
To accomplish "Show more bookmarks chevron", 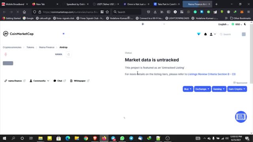I will (x=226, y=18).
